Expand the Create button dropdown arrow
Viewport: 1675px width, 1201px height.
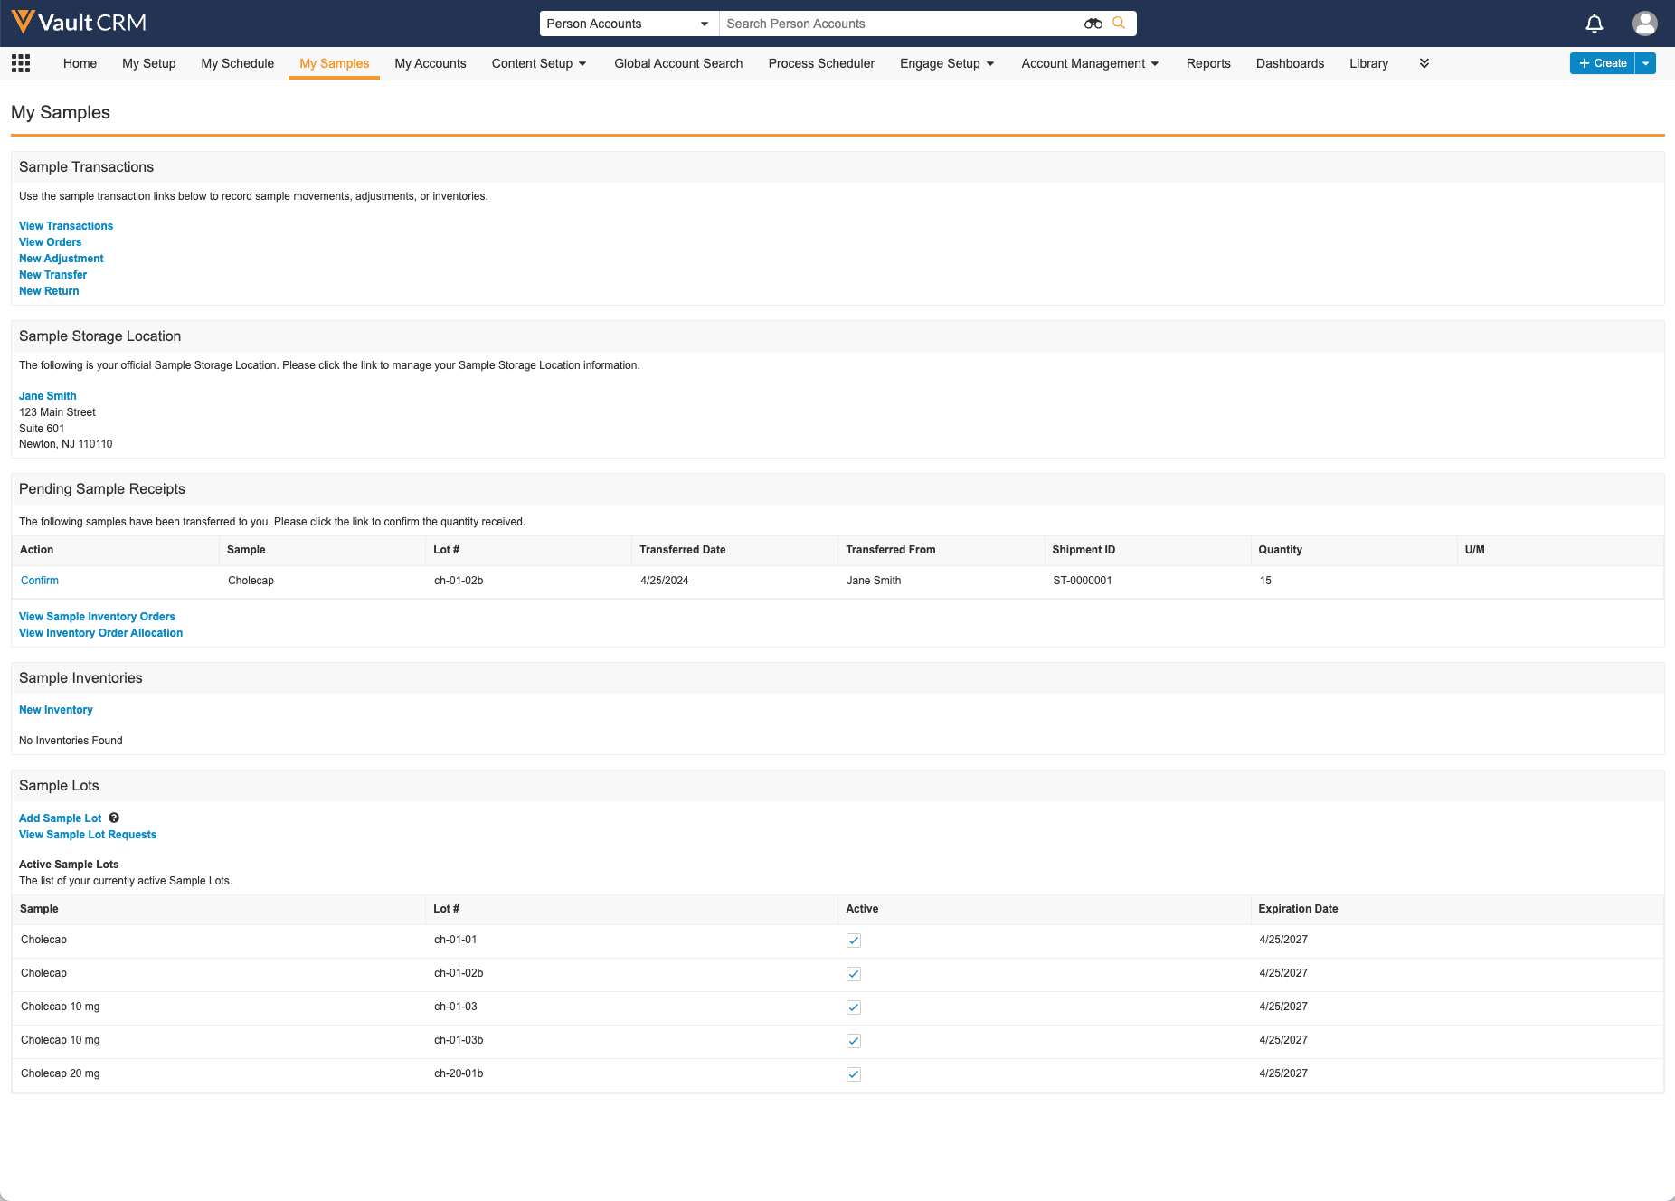coord(1646,63)
